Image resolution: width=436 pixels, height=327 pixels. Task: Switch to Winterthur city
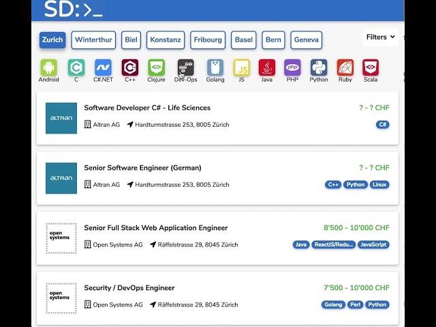pos(93,40)
